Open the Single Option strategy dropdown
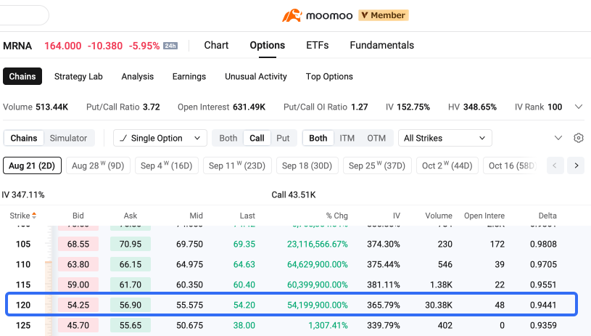 click(160, 138)
